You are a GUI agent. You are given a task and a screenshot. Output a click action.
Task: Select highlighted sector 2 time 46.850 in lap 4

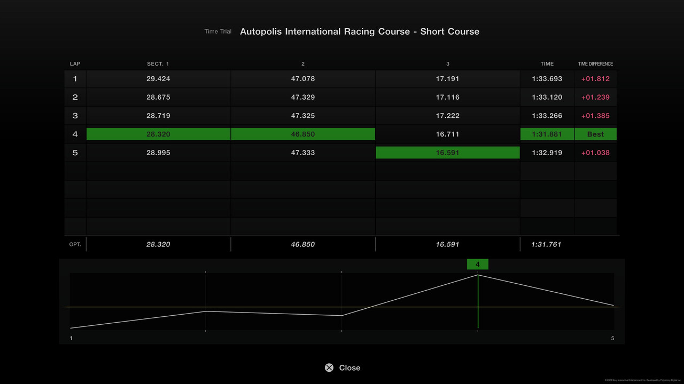tap(303, 134)
